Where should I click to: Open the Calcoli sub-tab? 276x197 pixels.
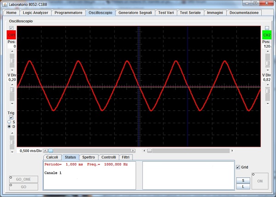[52, 157]
